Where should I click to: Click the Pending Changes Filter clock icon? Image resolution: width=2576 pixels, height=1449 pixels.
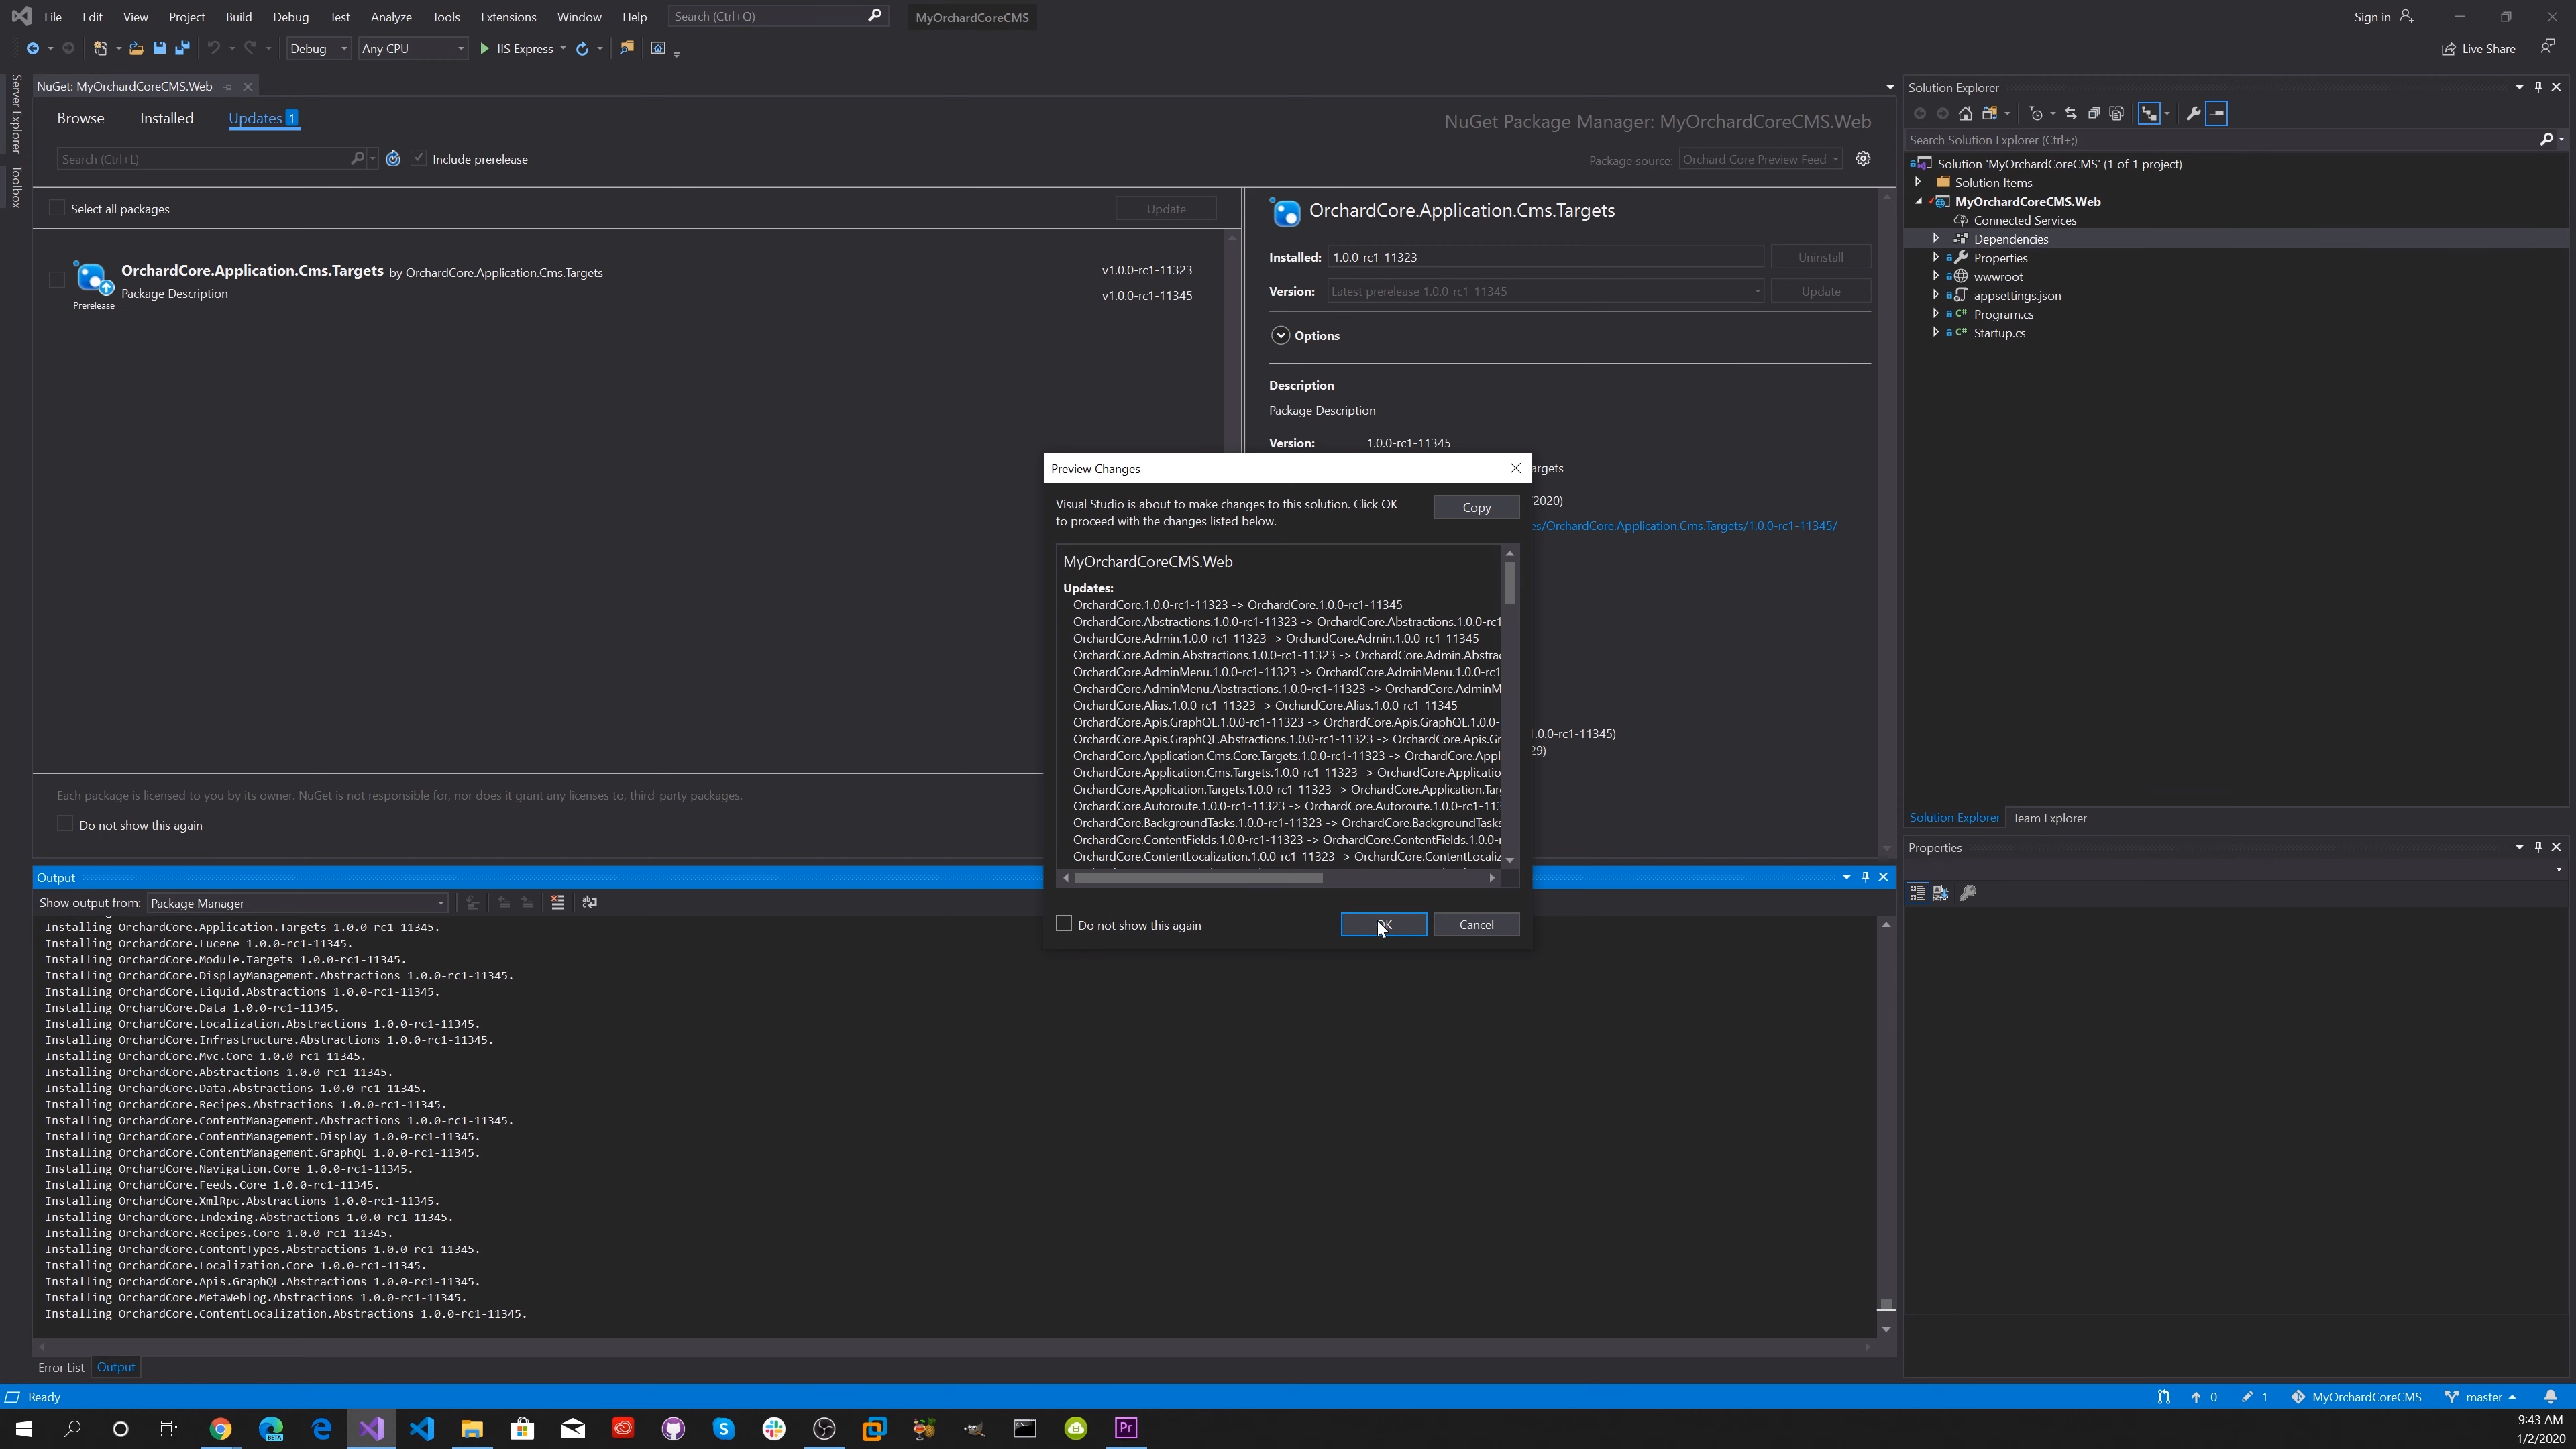(2036, 113)
